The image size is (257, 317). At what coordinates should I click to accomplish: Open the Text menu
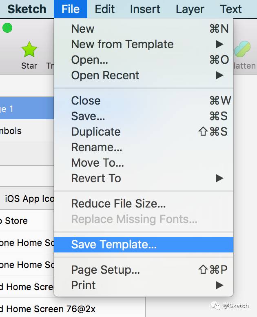[230, 9]
